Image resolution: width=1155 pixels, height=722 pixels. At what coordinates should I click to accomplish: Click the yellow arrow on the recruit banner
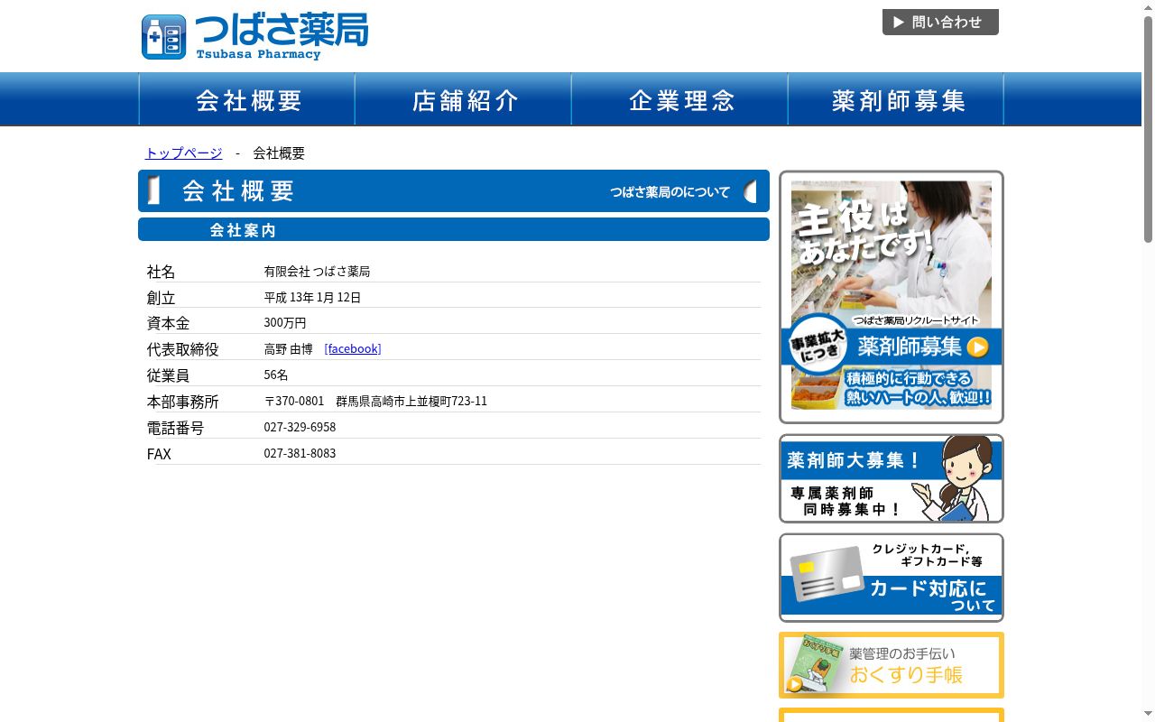(977, 347)
